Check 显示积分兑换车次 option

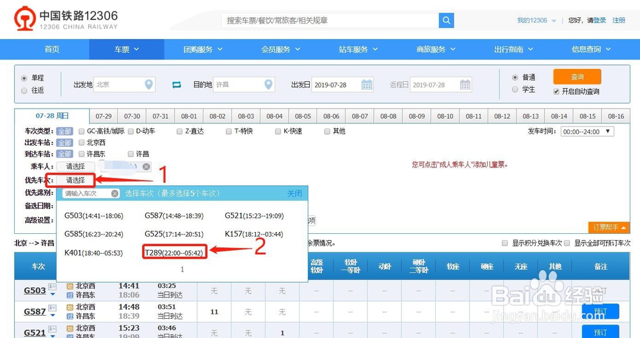[x=505, y=243]
